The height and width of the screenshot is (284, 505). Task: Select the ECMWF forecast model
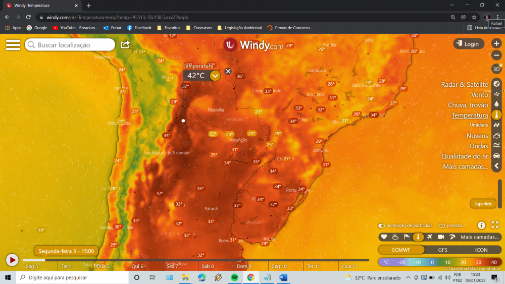click(x=401, y=250)
